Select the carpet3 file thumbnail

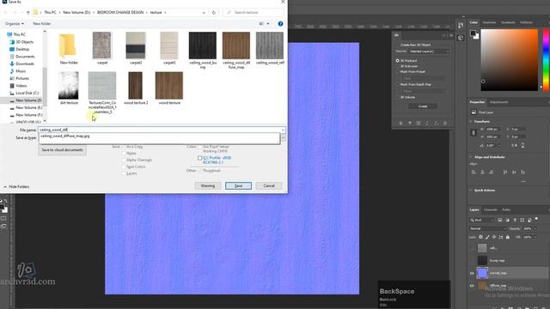point(169,48)
